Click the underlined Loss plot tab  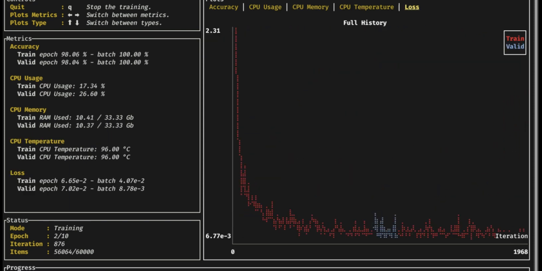[x=411, y=7]
